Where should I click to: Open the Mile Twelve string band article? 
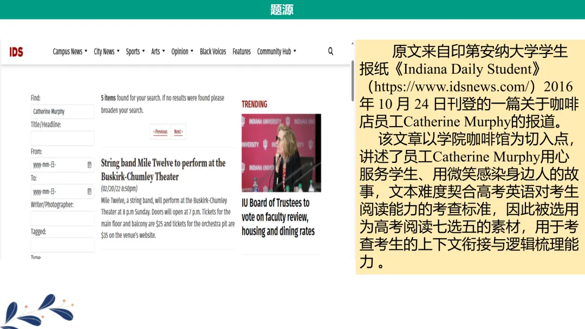point(163,169)
